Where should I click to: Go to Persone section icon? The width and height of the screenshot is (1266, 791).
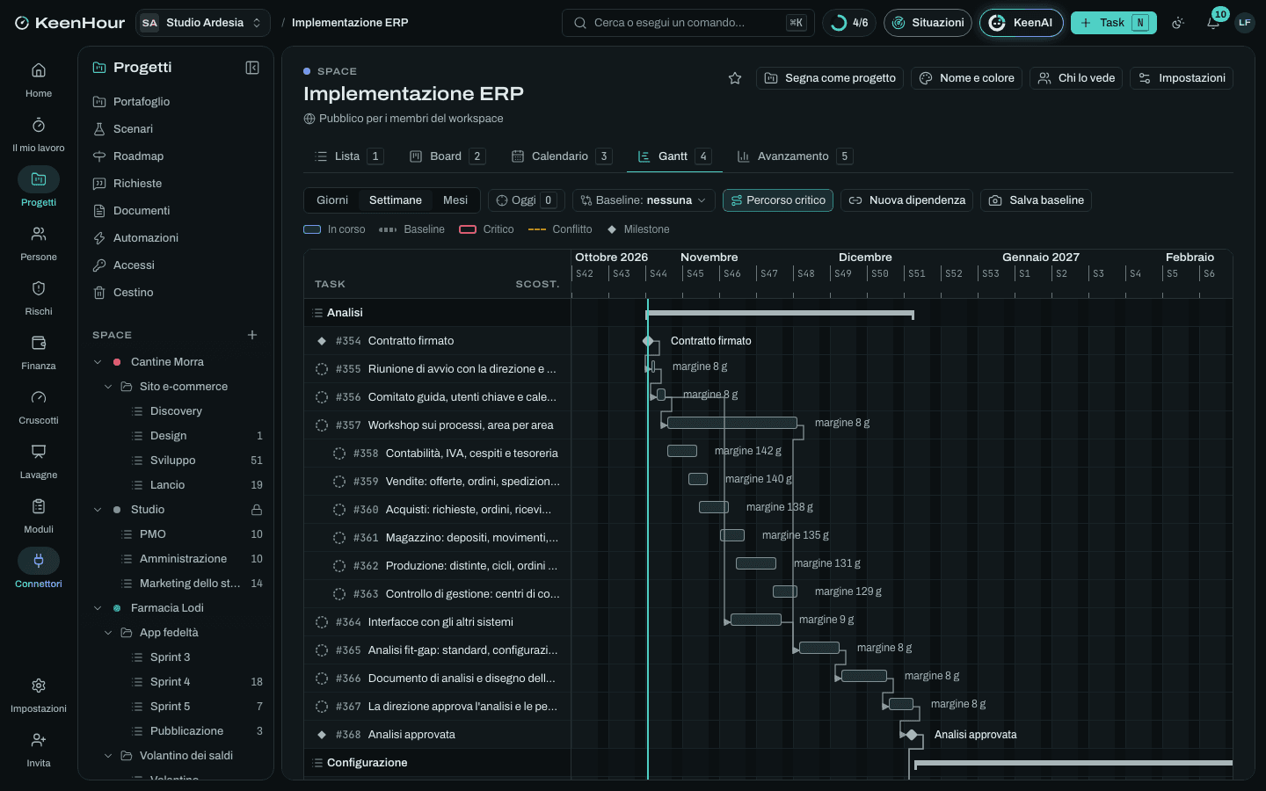tap(39, 234)
